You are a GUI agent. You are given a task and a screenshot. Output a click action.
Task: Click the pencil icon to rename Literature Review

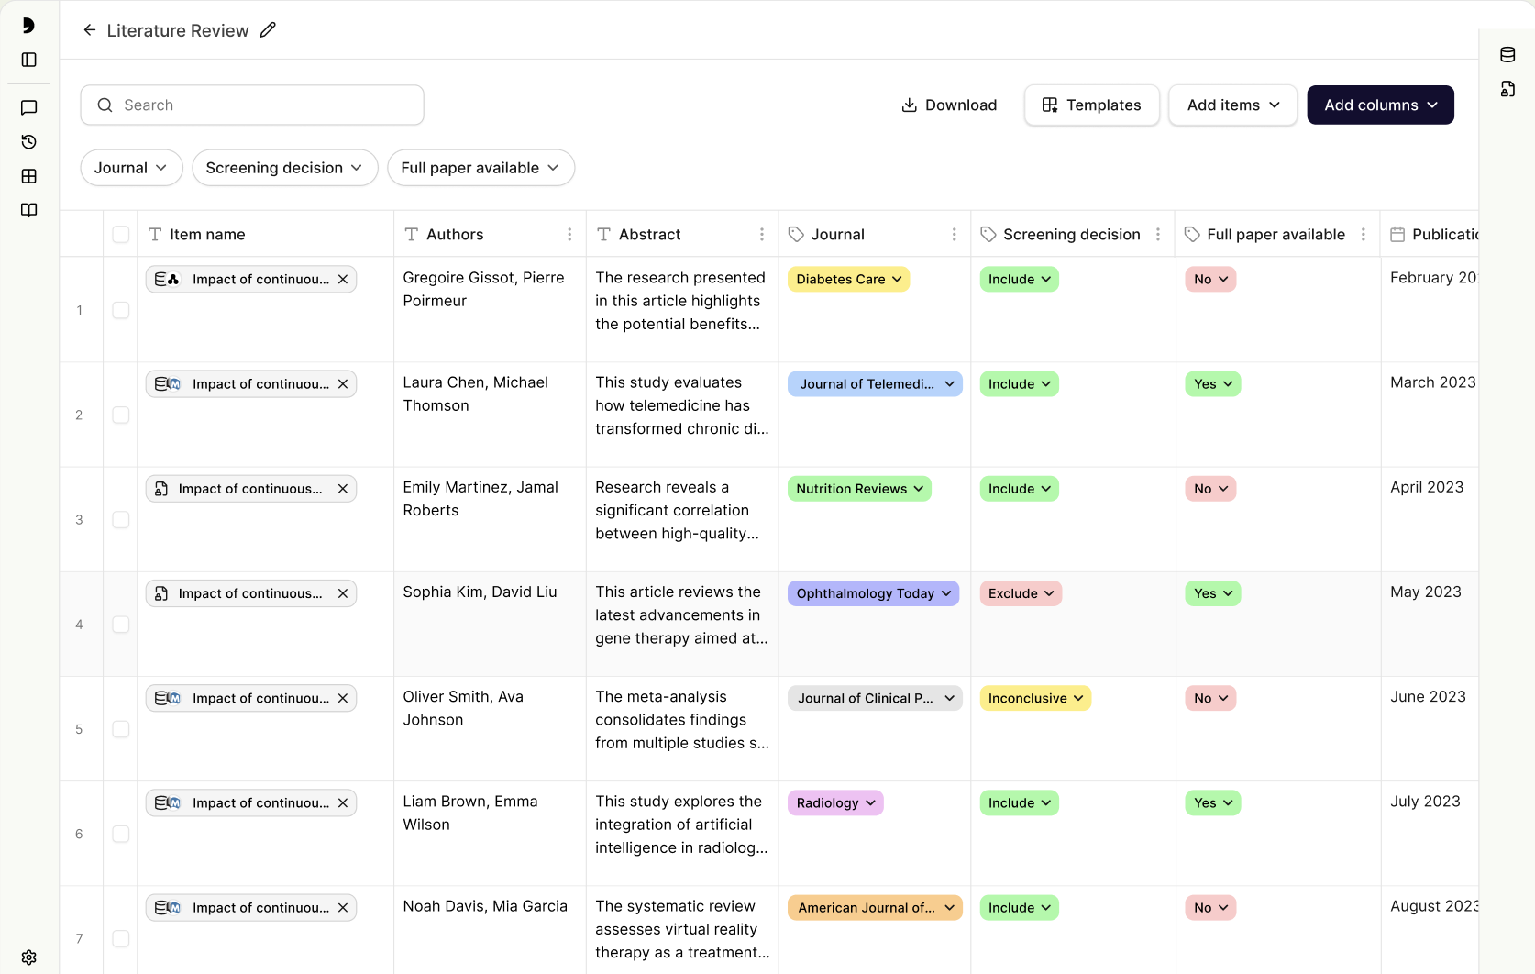pyautogui.click(x=268, y=30)
